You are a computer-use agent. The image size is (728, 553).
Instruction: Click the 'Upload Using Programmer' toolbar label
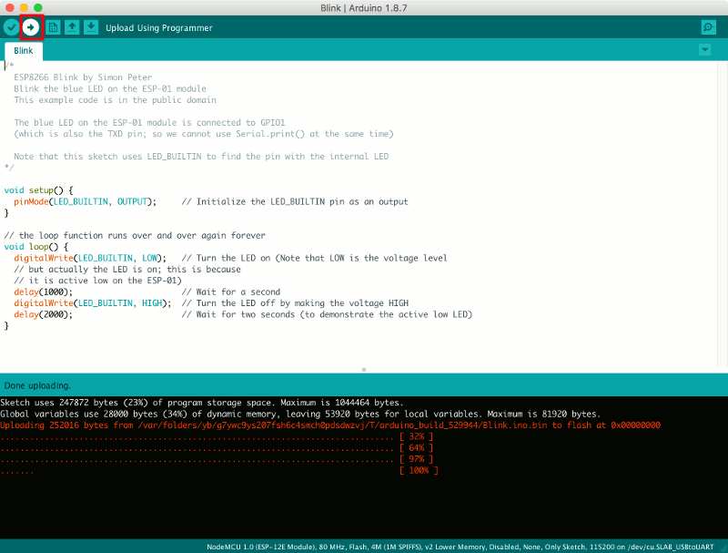pyautogui.click(x=158, y=28)
